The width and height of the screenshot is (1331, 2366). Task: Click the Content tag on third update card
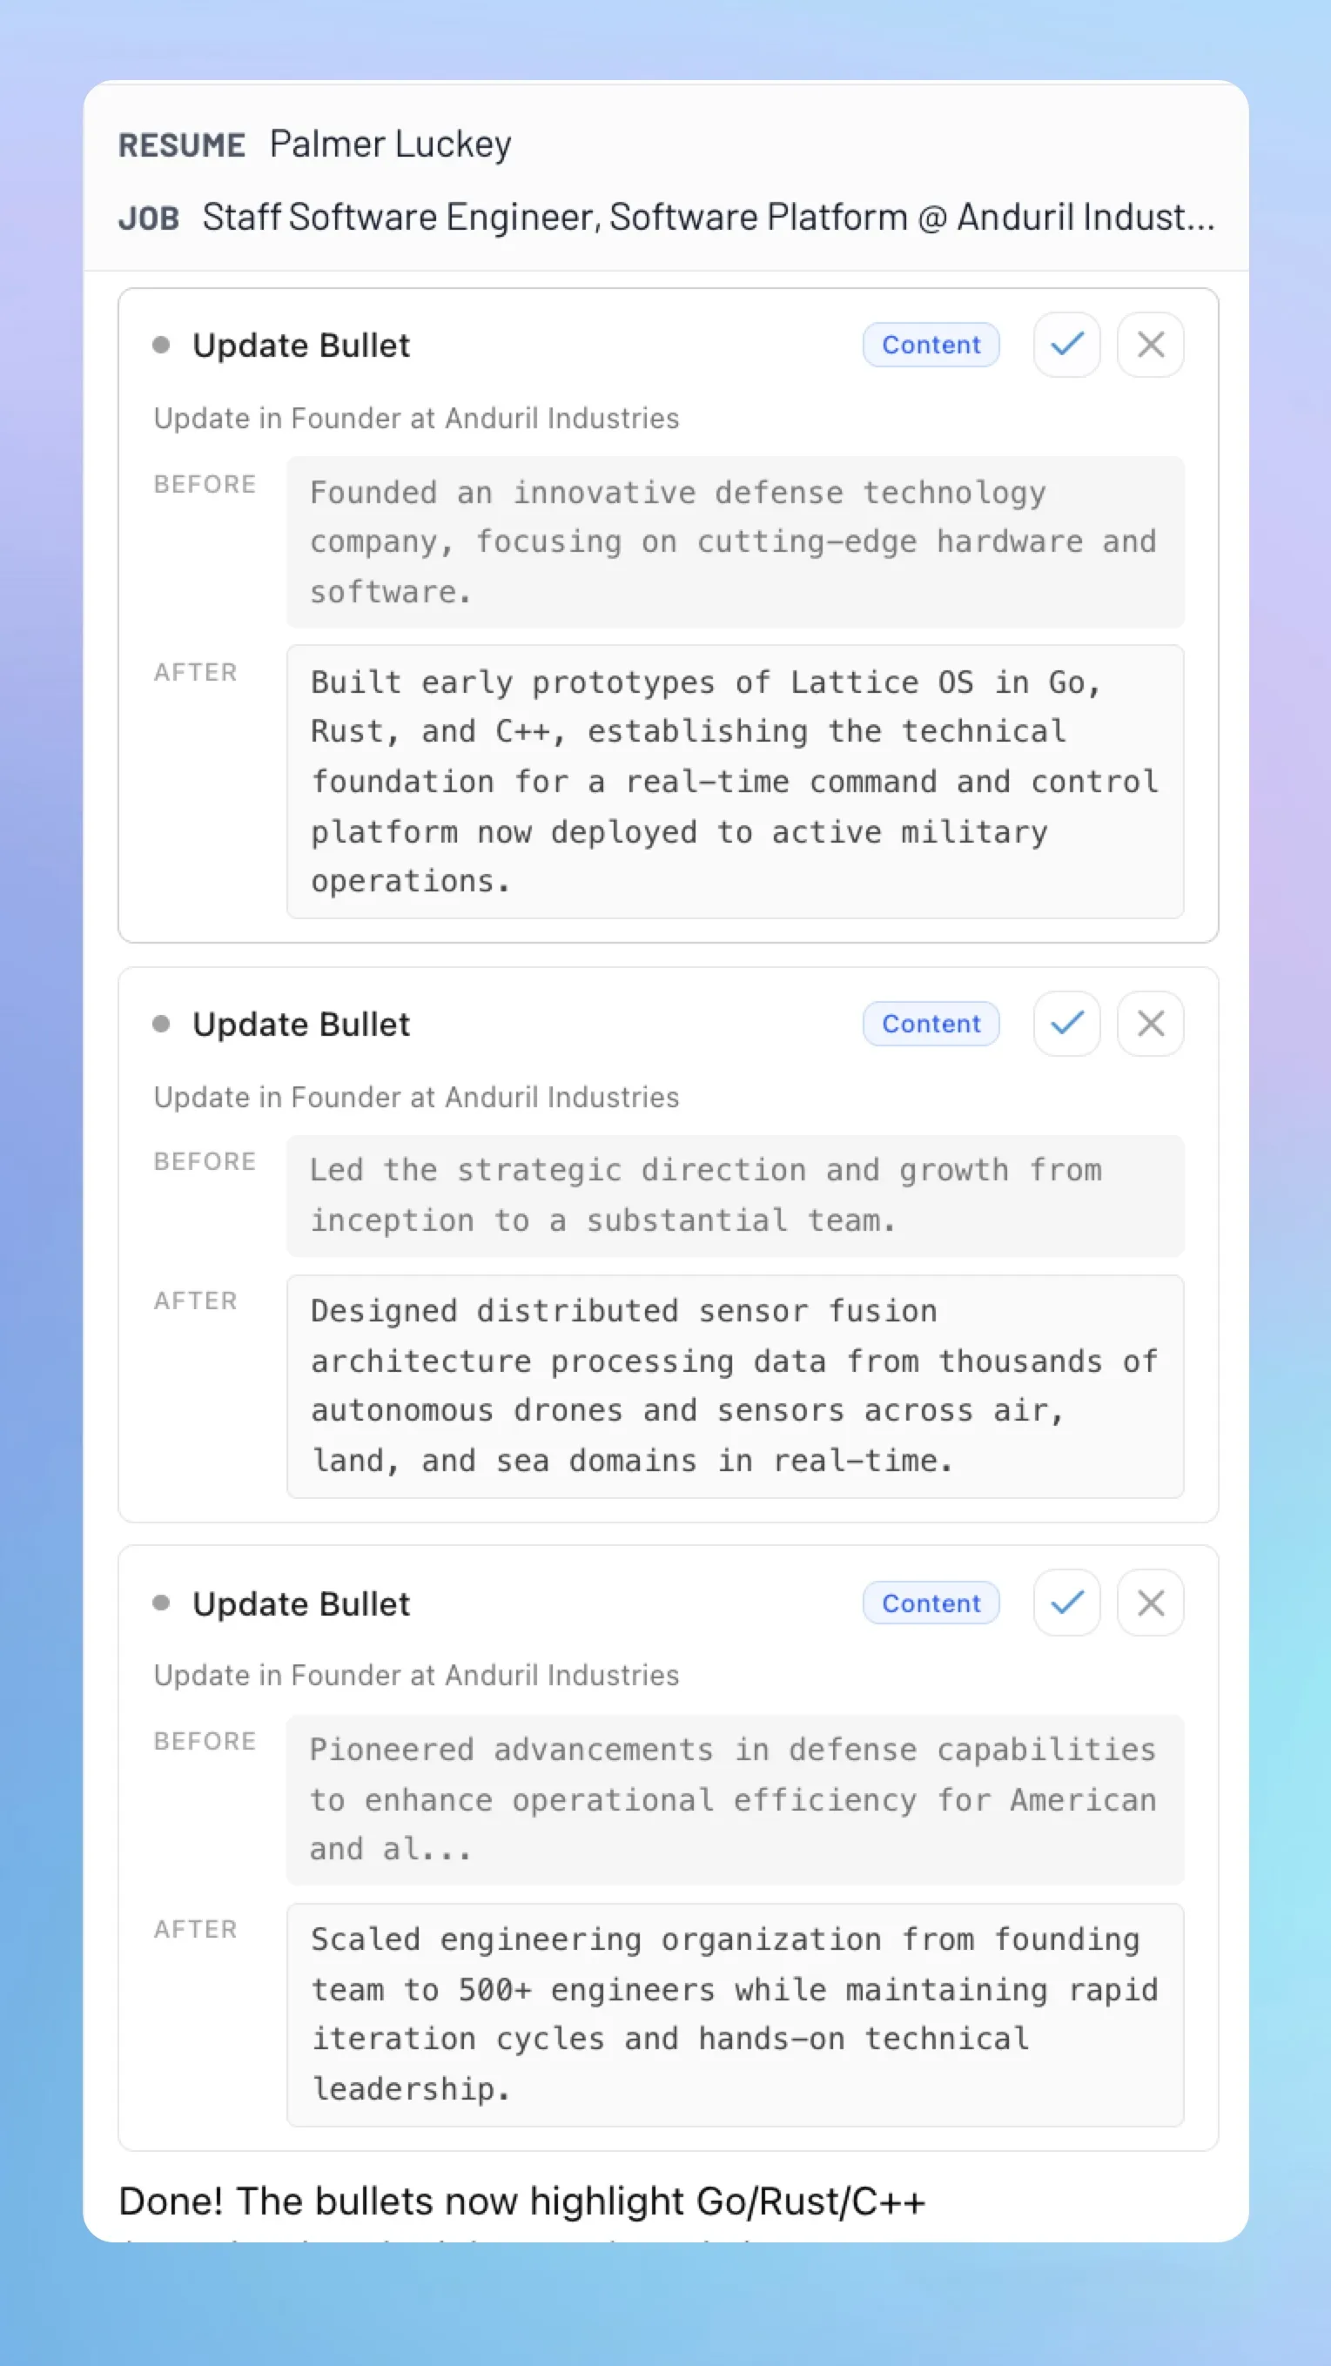pos(931,1603)
